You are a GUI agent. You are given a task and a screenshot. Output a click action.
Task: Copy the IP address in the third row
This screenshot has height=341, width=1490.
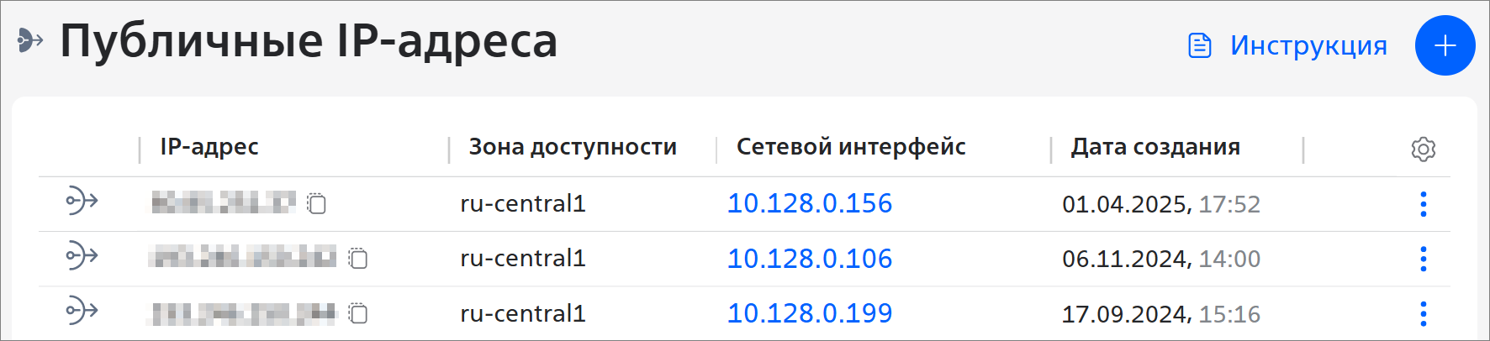pos(358,313)
